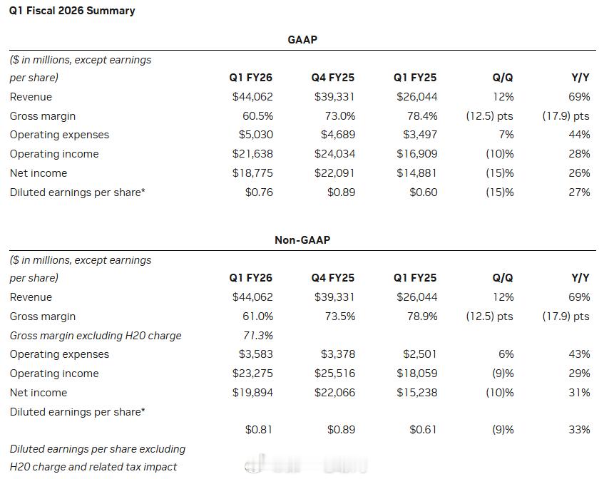Select GAAP Q4 FY25 operating expenses $4,689
Image resolution: width=614 pixels, height=479 pixels.
pos(338,135)
